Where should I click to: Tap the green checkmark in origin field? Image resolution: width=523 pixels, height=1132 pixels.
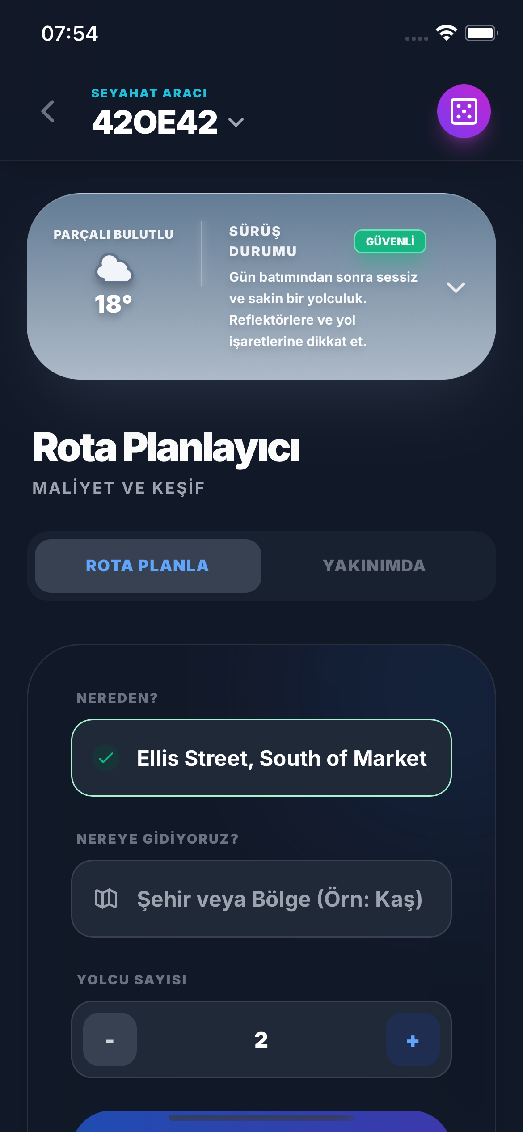106,758
